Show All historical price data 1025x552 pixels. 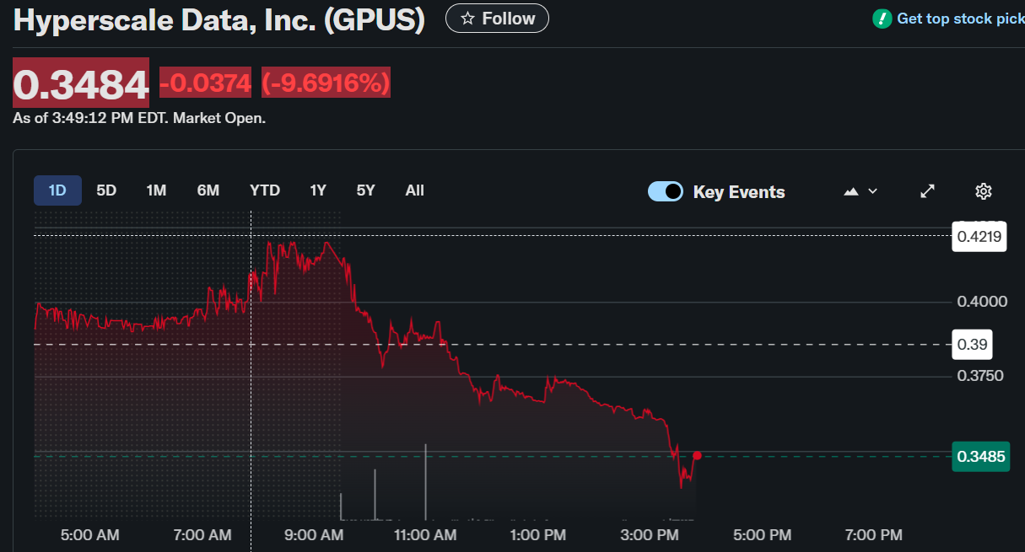(414, 190)
